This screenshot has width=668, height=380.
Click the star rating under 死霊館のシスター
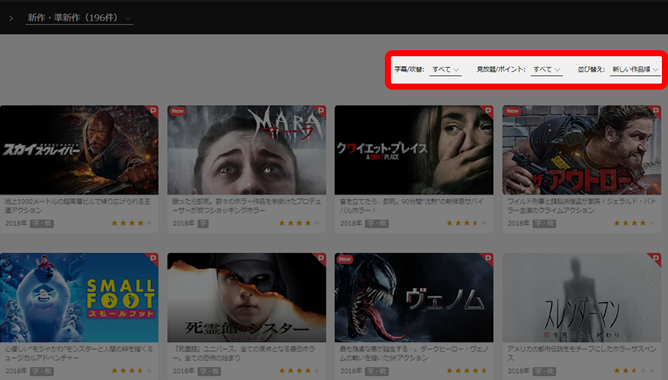(x=299, y=371)
